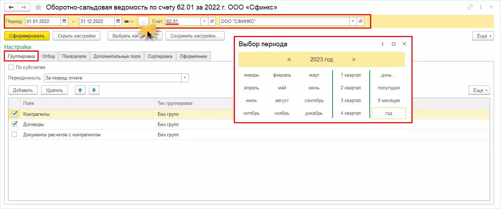Select the день... option

click(388, 75)
